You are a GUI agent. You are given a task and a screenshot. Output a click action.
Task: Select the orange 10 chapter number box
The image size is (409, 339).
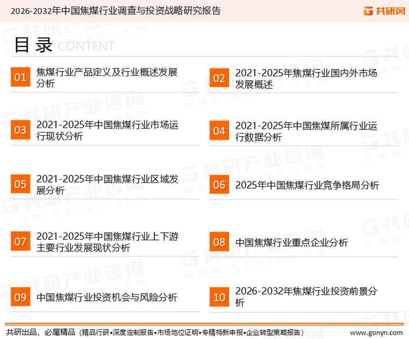click(219, 297)
